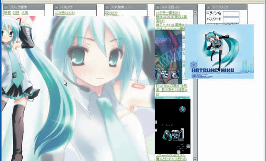This screenshot has width=266, height=161.
Task: Select the HATSUNE MIKU wallpaper thumbnail
Action: (x=219, y=52)
